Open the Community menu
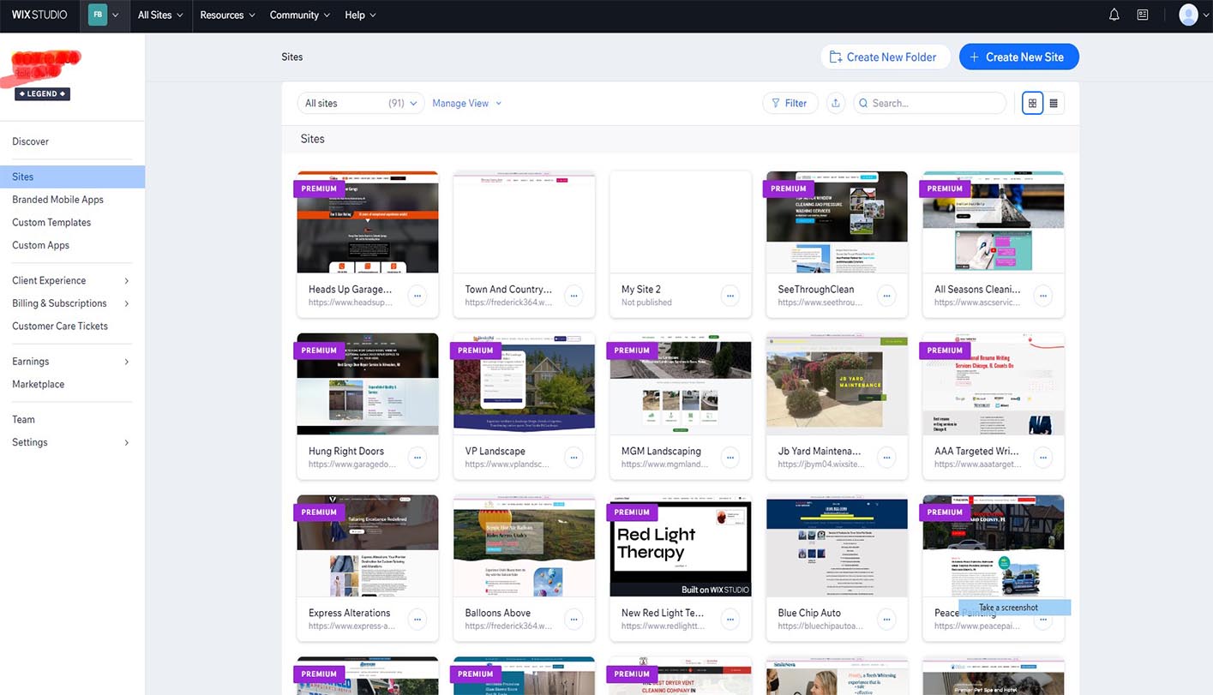The image size is (1213, 695). click(300, 15)
